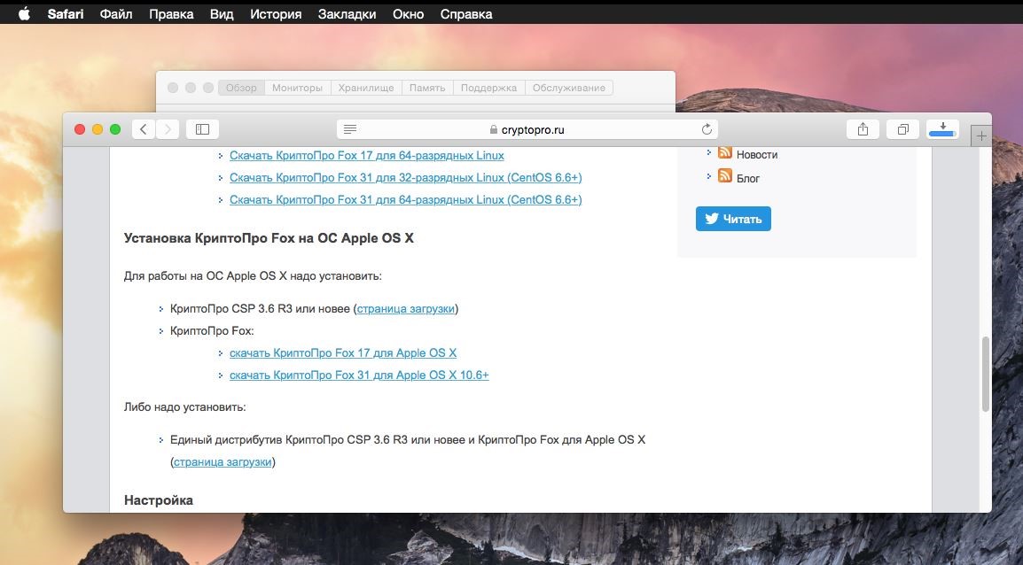This screenshot has width=1023, height=565.
Task: Open the Блог sidebar link
Action: click(x=747, y=178)
